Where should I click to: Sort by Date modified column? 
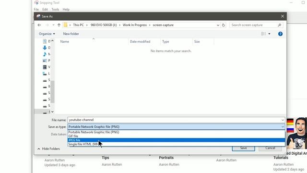(140, 42)
